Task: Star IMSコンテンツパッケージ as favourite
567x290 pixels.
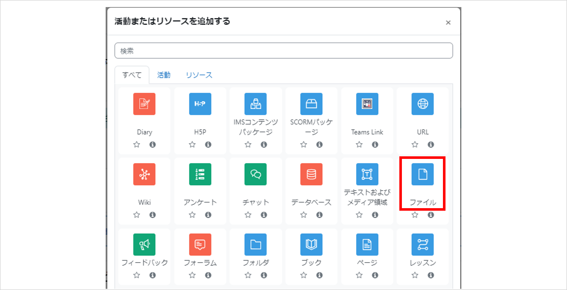Action: 248,144
